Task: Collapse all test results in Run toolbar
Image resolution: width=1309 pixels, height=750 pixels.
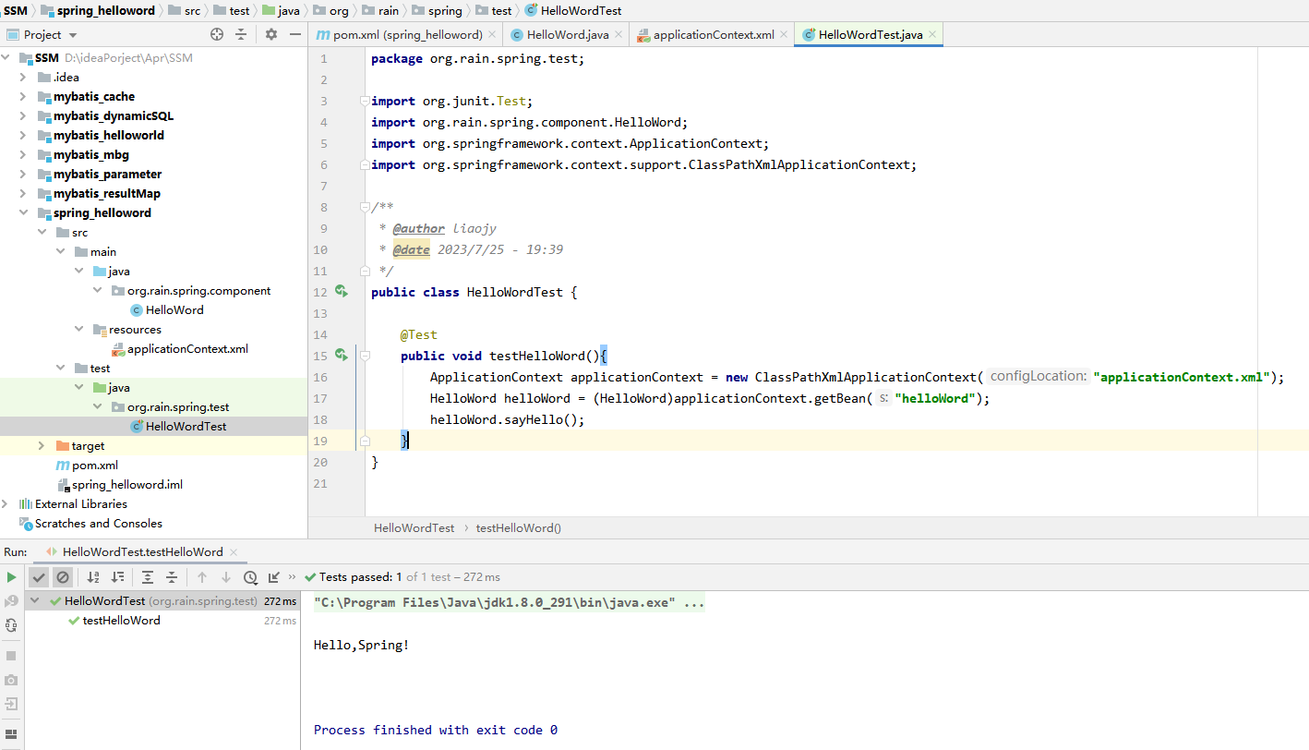Action: pyautogui.click(x=172, y=577)
